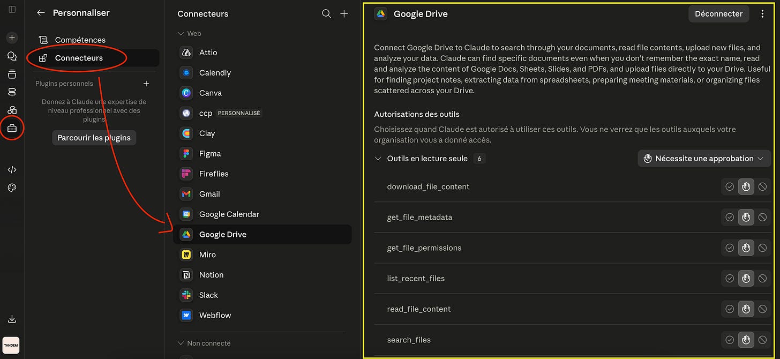Click the read_file_content tool name
Screen dimensions: 780x359
click(419, 309)
